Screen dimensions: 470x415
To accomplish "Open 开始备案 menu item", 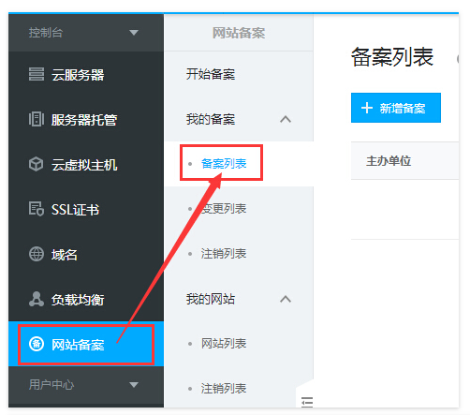I will pyautogui.click(x=211, y=74).
